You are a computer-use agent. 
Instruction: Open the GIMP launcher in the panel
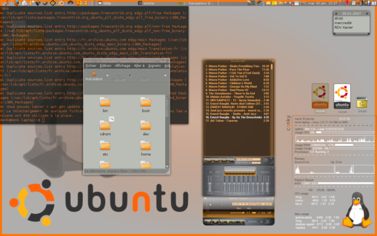(x=45, y=3)
